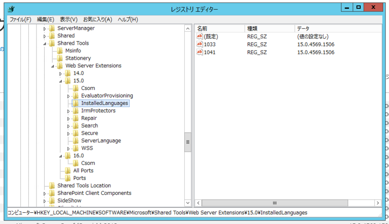Collapse the 16.0 key
This screenshot has width=389, height=224.
[x=60, y=156]
